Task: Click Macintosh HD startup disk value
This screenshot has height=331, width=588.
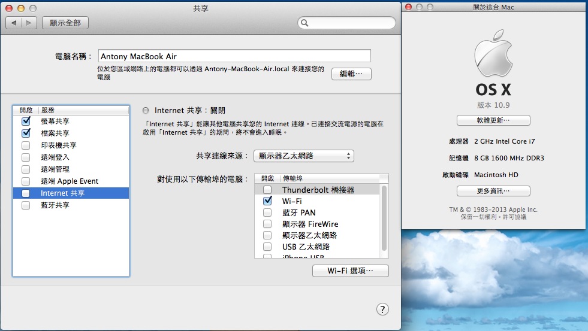Action: pos(496,175)
